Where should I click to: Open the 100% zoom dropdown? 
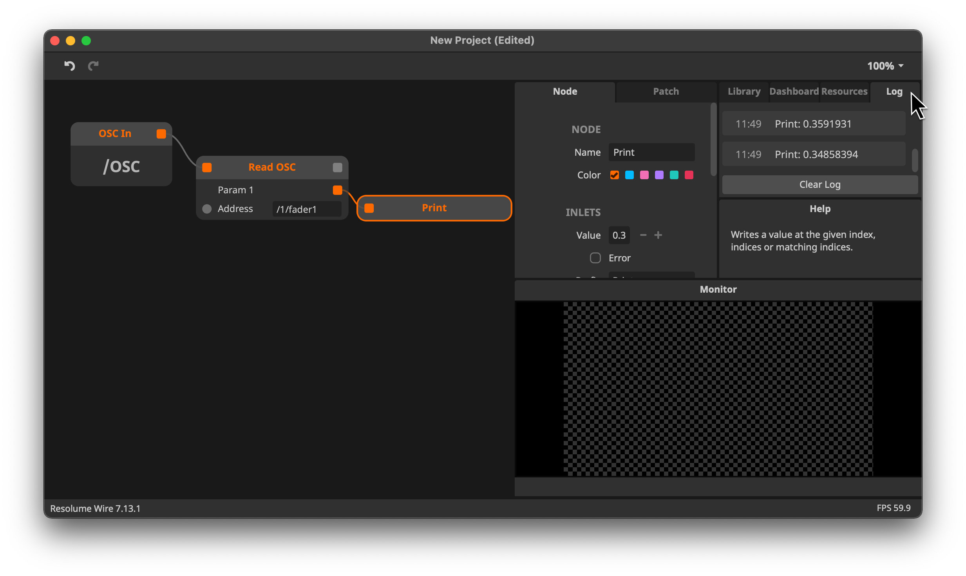[885, 66]
